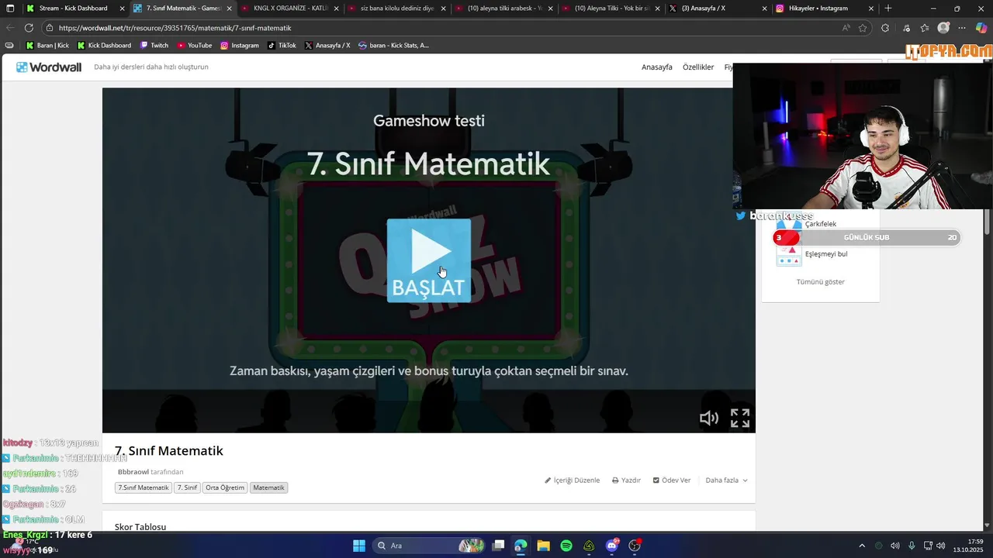
Task: Reload the page with refresh icon
Action: pyautogui.click(x=29, y=28)
